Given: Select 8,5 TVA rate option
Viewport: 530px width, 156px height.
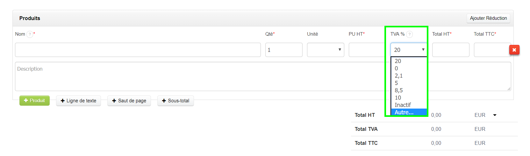Looking at the screenshot, I should point(399,90).
